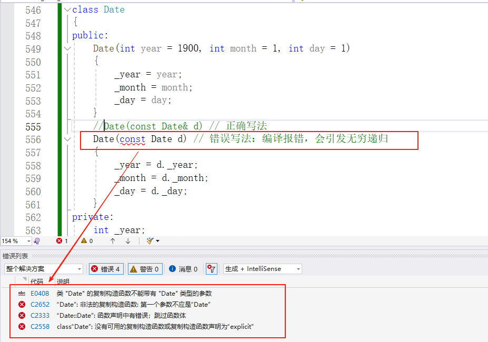The height and width of the screenshot is (342, 488).
Task: Toggle the 错误 4 filter button
Action: 106,269
